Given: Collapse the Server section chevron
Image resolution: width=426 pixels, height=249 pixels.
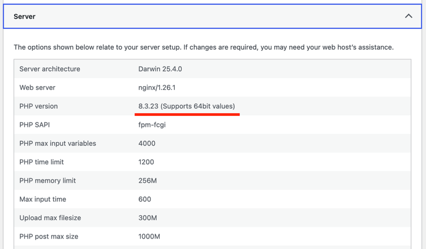Looking at the screenshot, I should point(409,16).
